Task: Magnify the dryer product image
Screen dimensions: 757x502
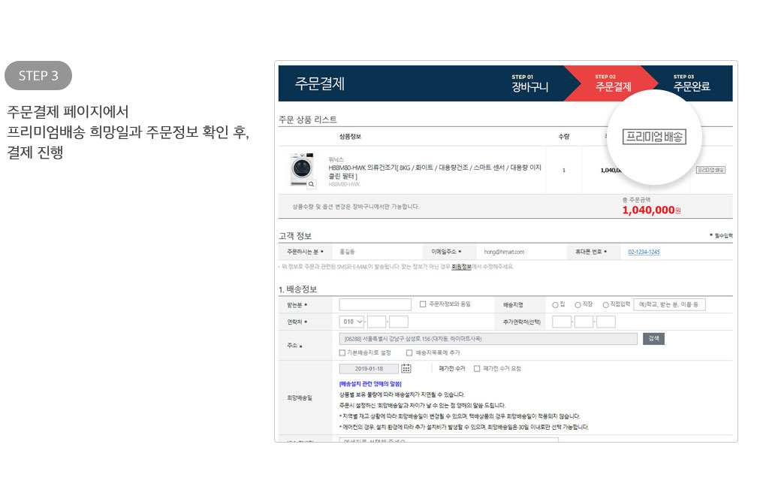Action: point(312,184)
